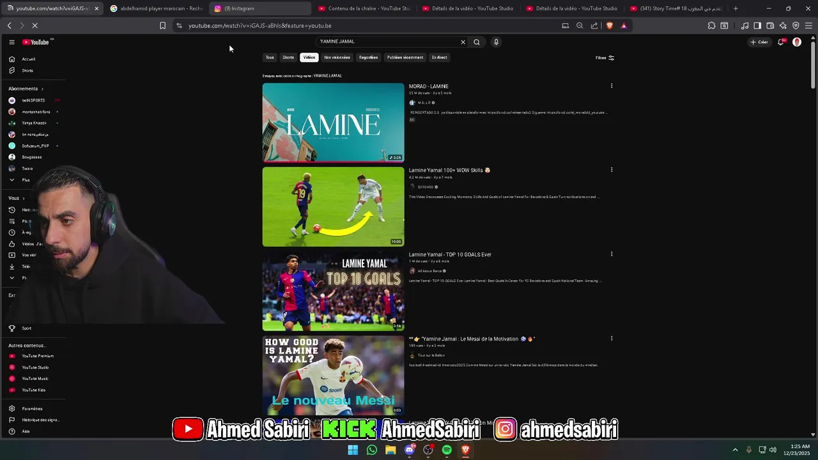Open the Filtres dropdown

point(605,57)
